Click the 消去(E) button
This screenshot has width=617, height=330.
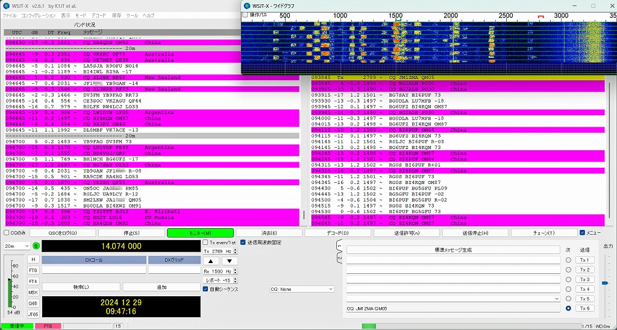[x=269, y=233]
